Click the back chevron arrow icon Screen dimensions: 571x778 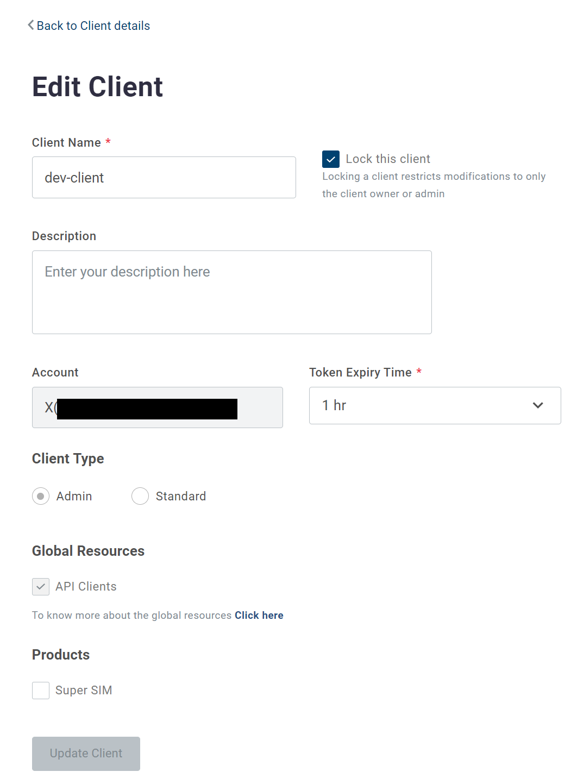pos(31,26)
